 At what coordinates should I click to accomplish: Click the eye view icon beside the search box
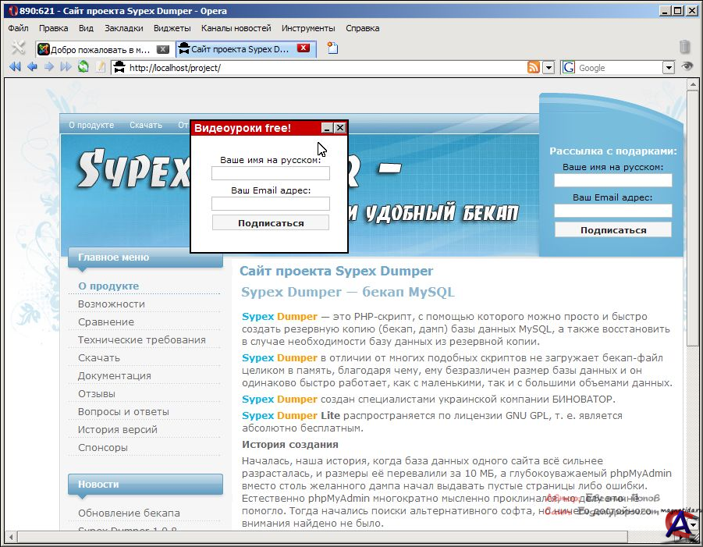pos(687,67)
